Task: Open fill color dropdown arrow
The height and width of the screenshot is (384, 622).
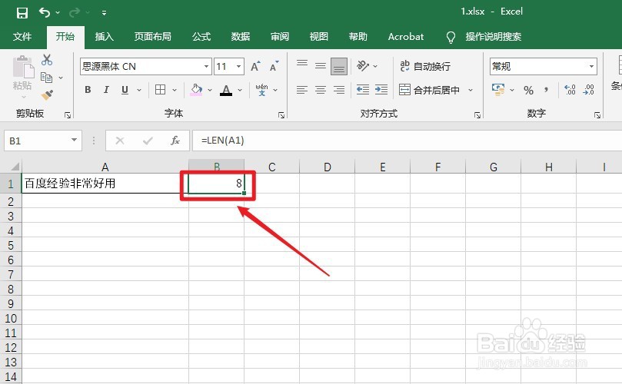Action: click(x=210, y=91)
